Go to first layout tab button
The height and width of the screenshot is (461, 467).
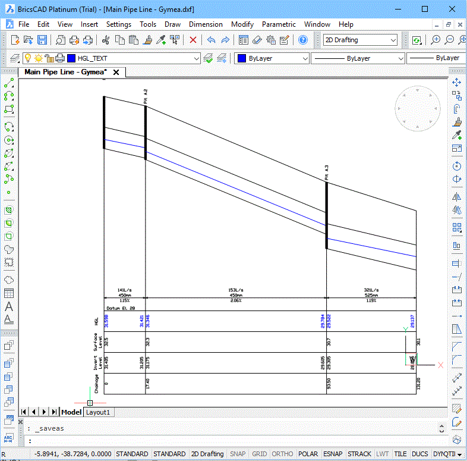coord(23,412)
